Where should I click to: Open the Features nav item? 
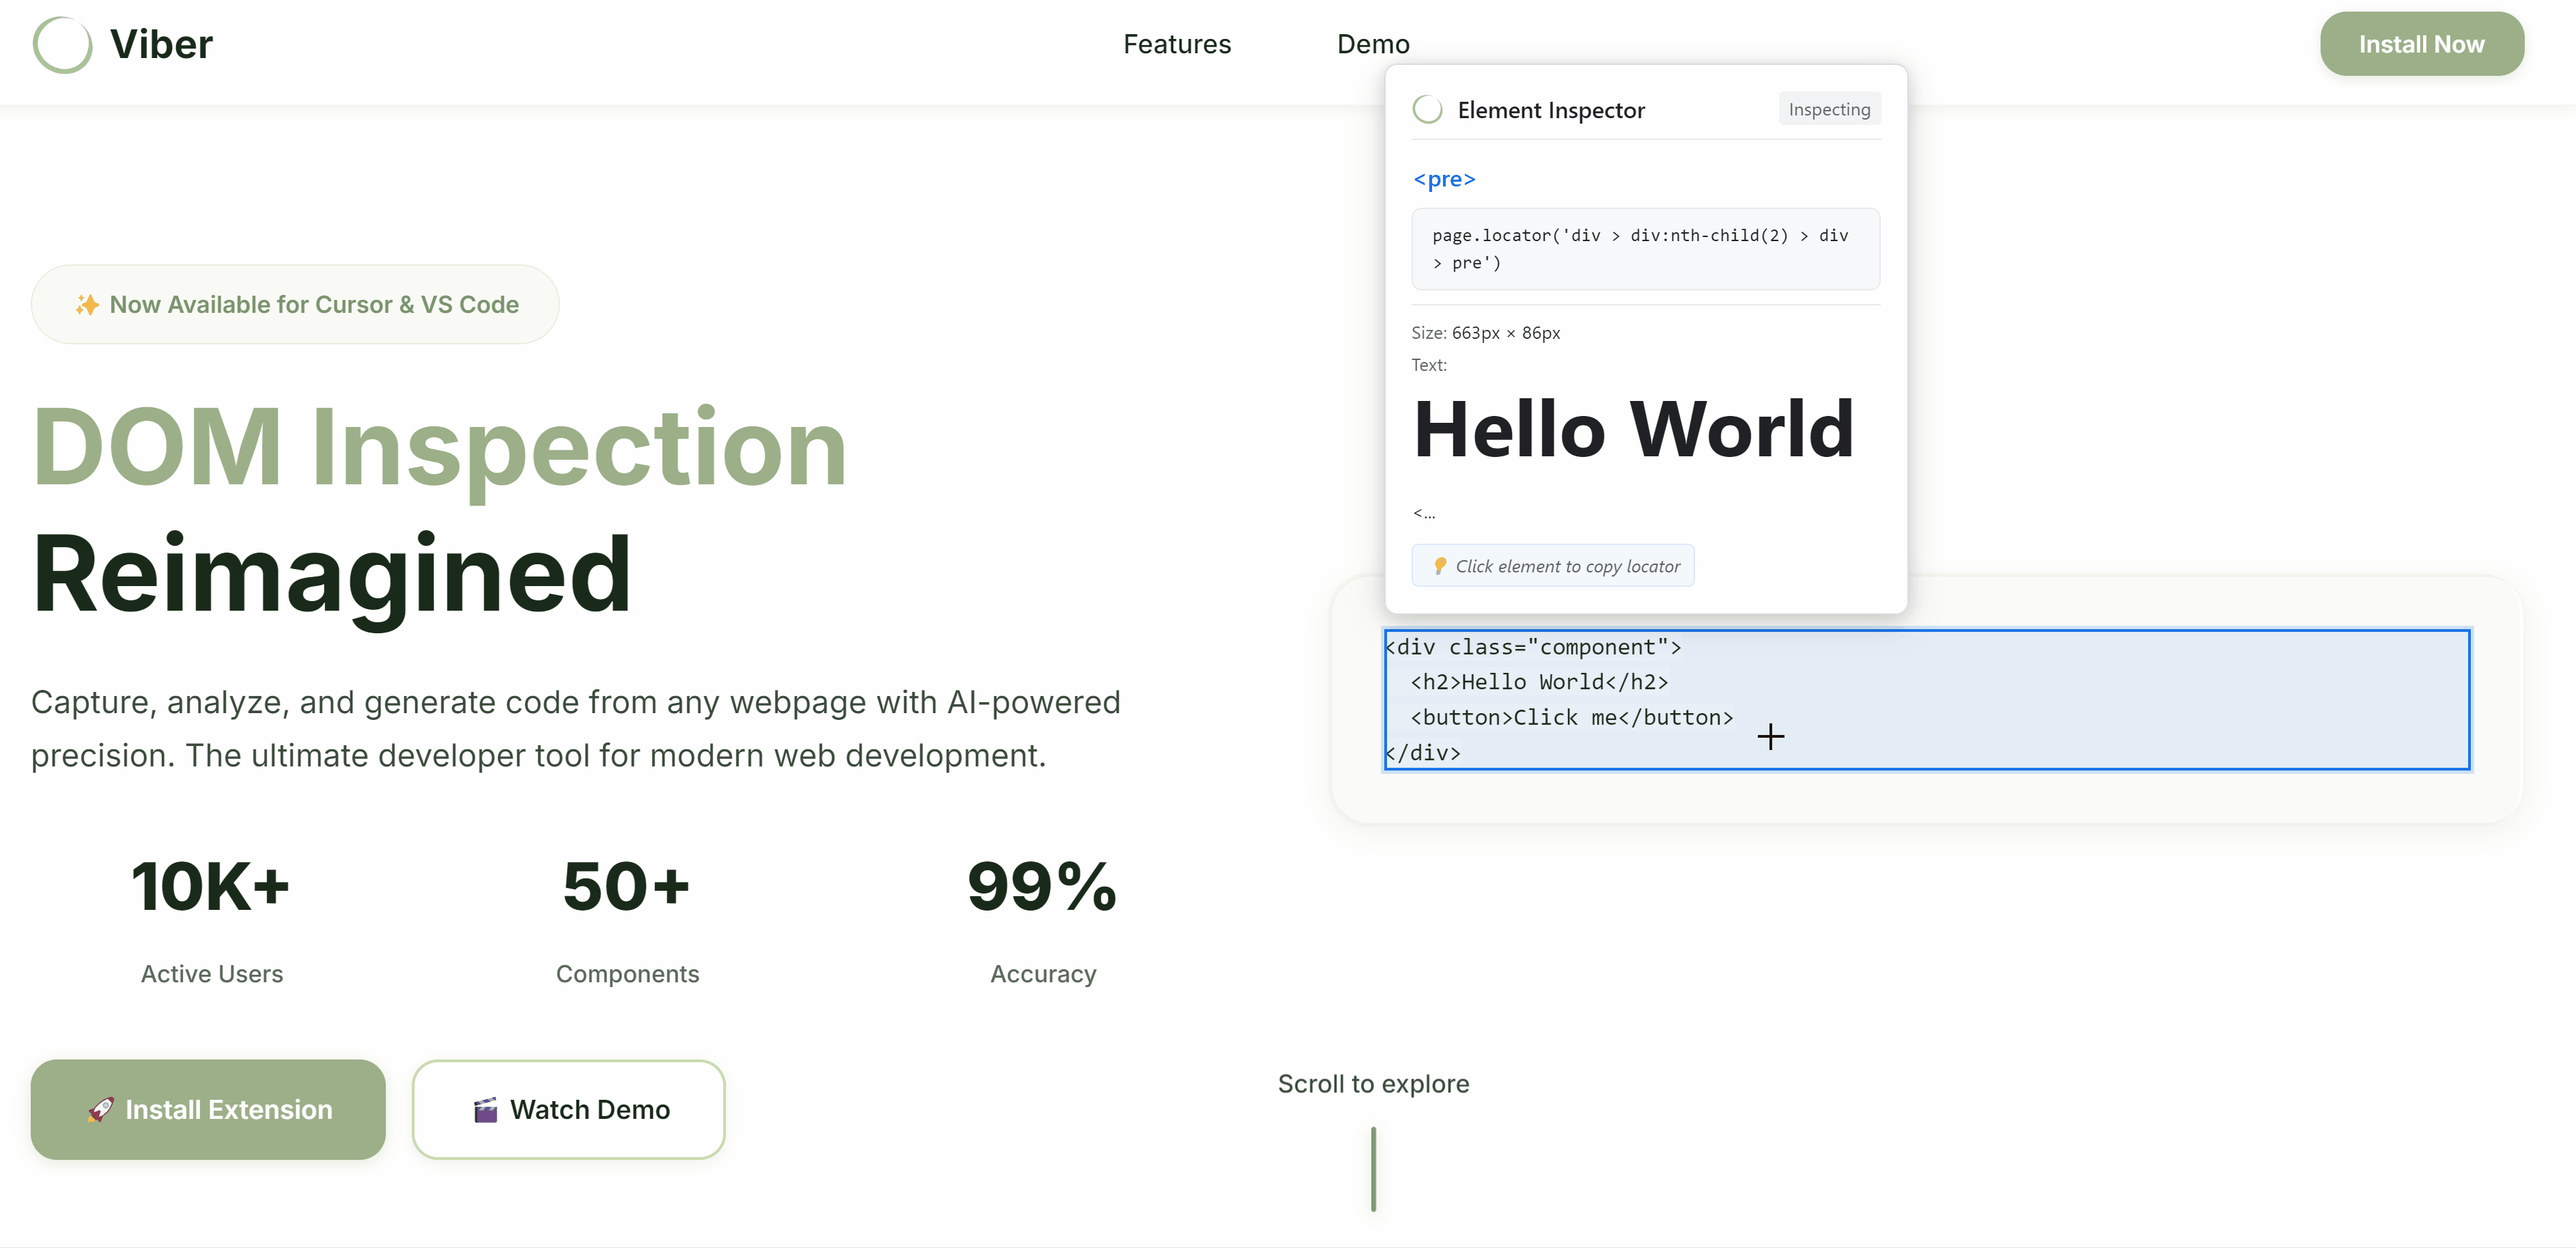pyautogui.click(x=1177, y=44)
